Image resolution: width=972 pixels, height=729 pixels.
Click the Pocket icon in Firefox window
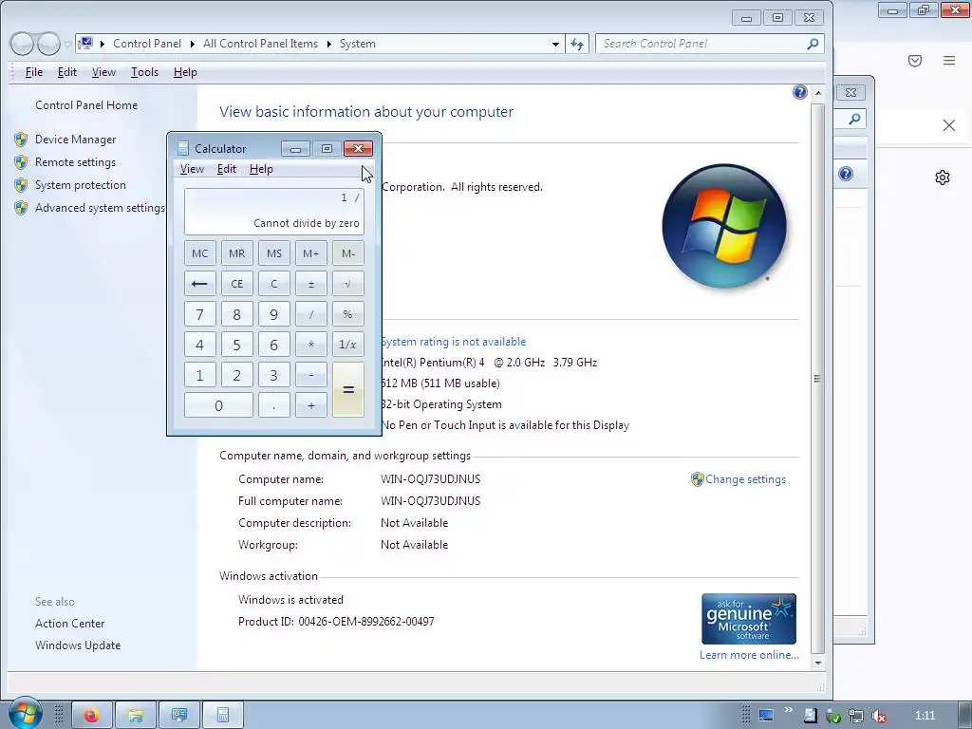[x=915, y=60]
